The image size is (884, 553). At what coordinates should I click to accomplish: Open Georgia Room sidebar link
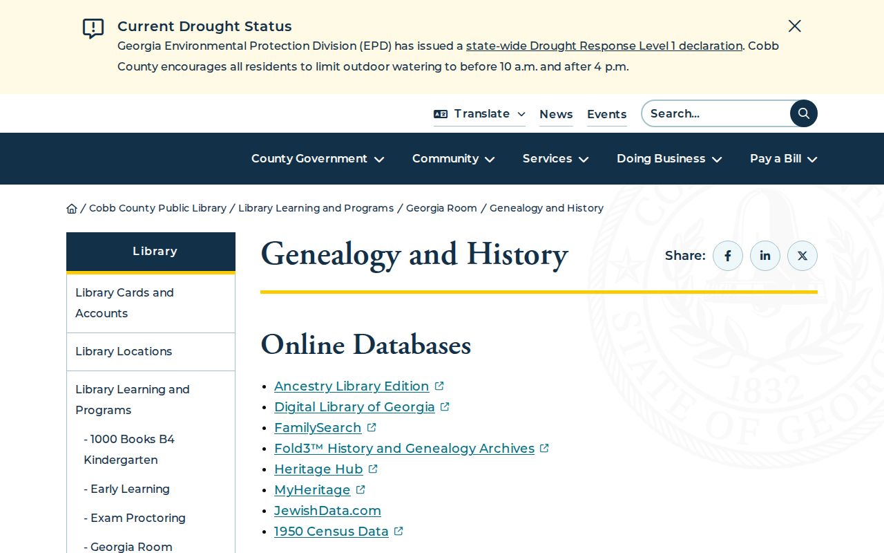pos(128,546)
